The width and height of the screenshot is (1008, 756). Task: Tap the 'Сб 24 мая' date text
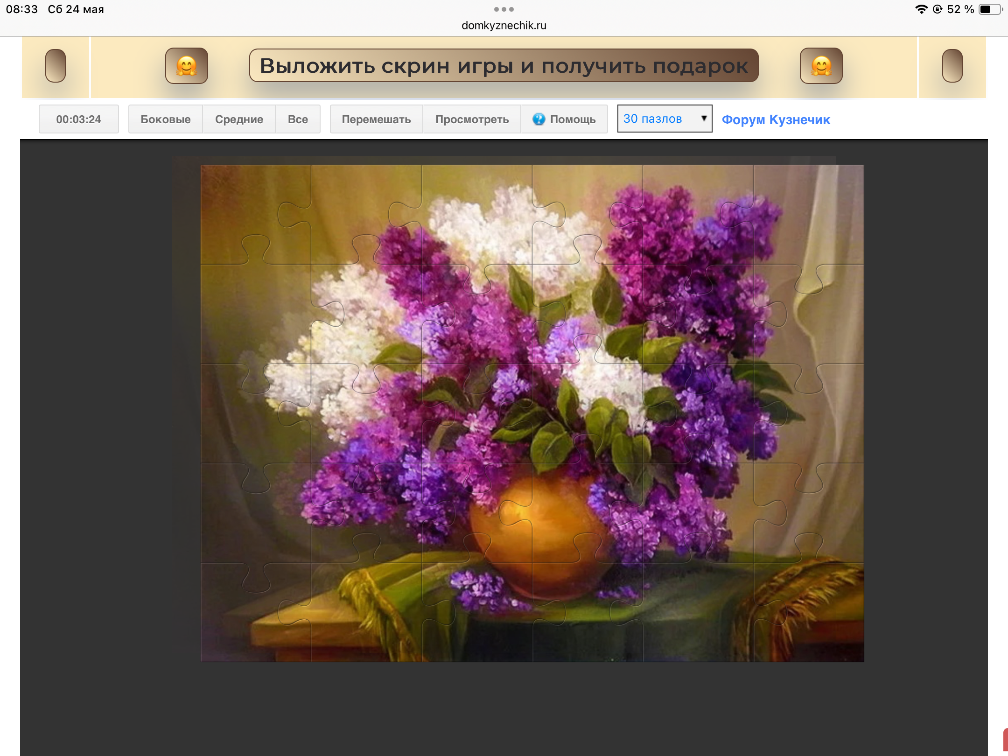pos(76,9)
